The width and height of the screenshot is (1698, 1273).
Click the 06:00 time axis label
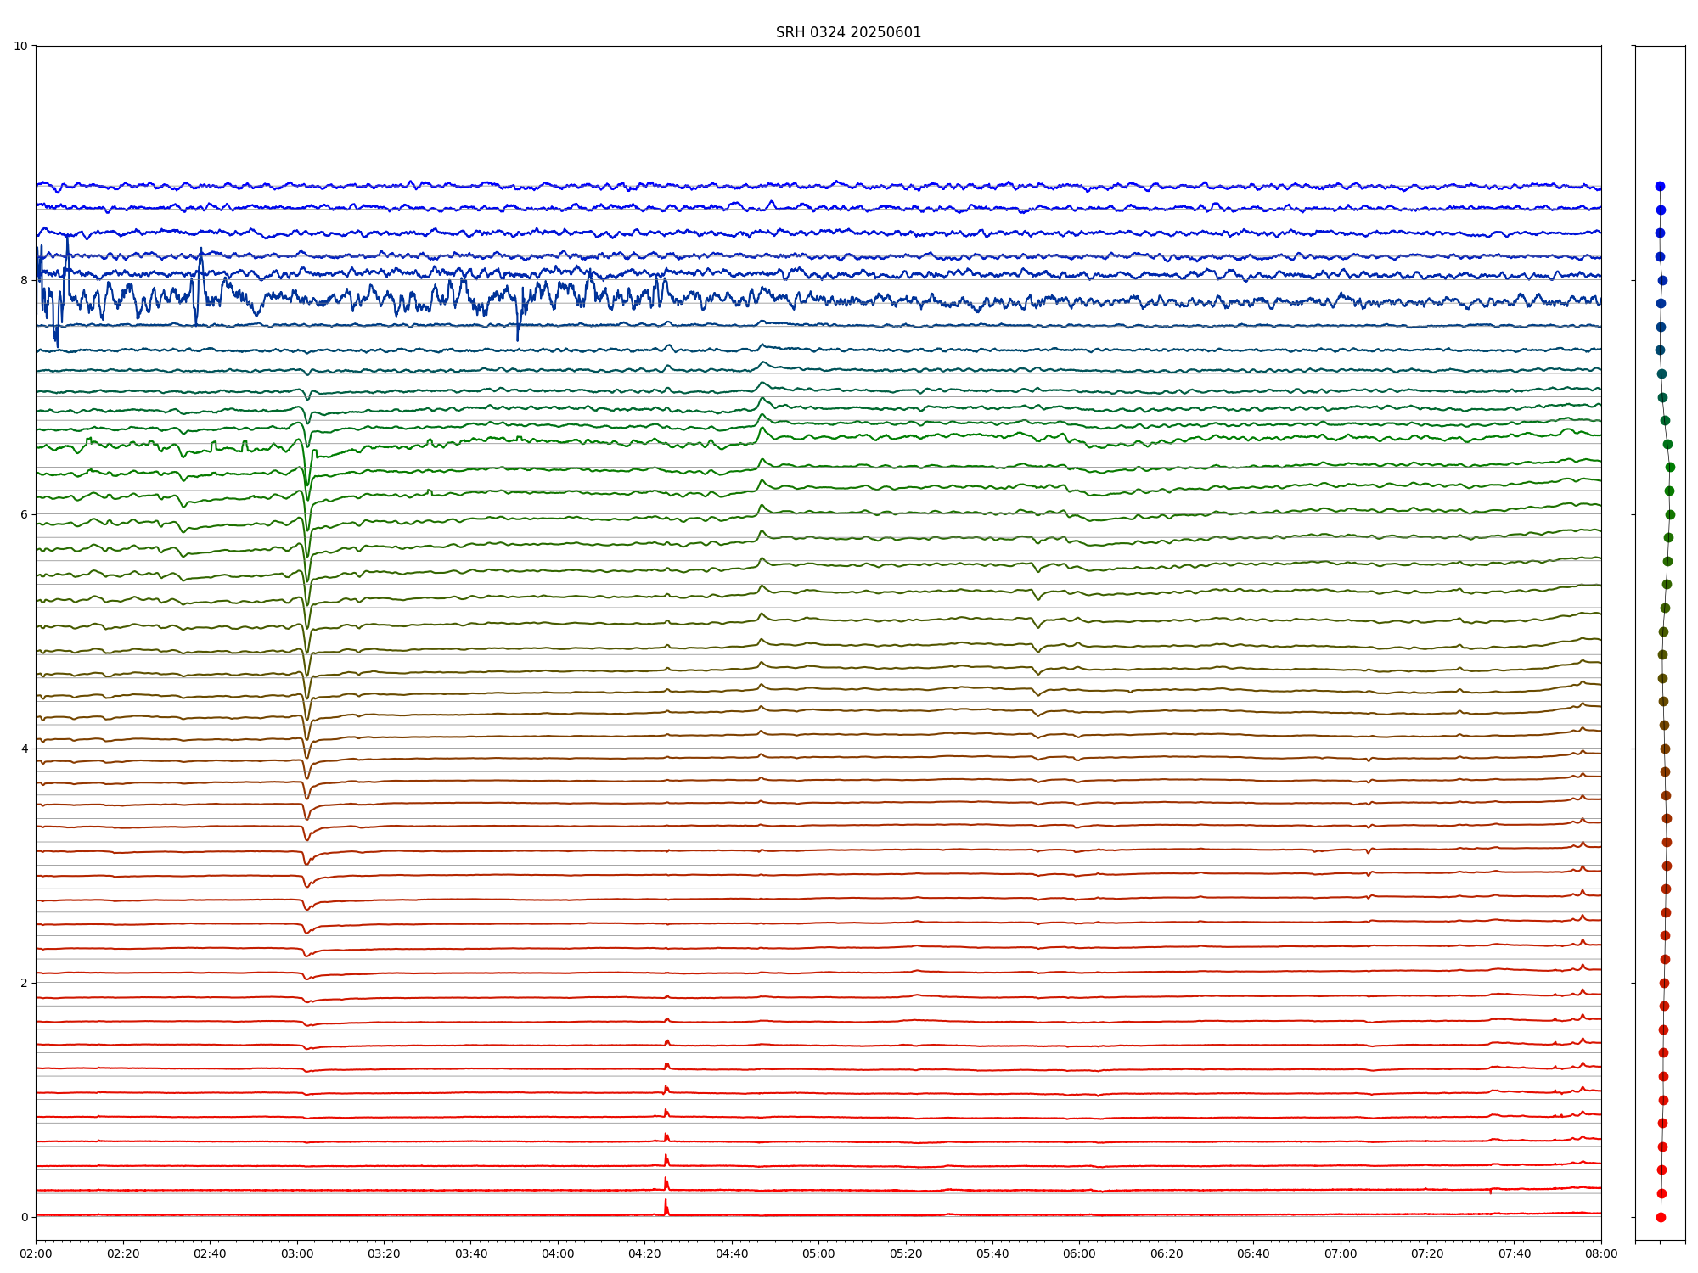coord(1079,1253)
